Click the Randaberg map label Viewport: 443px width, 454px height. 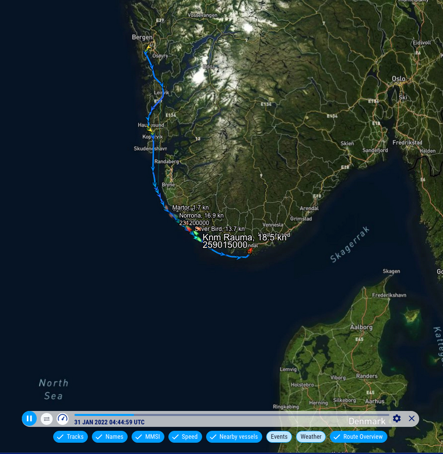click(166, 162)
